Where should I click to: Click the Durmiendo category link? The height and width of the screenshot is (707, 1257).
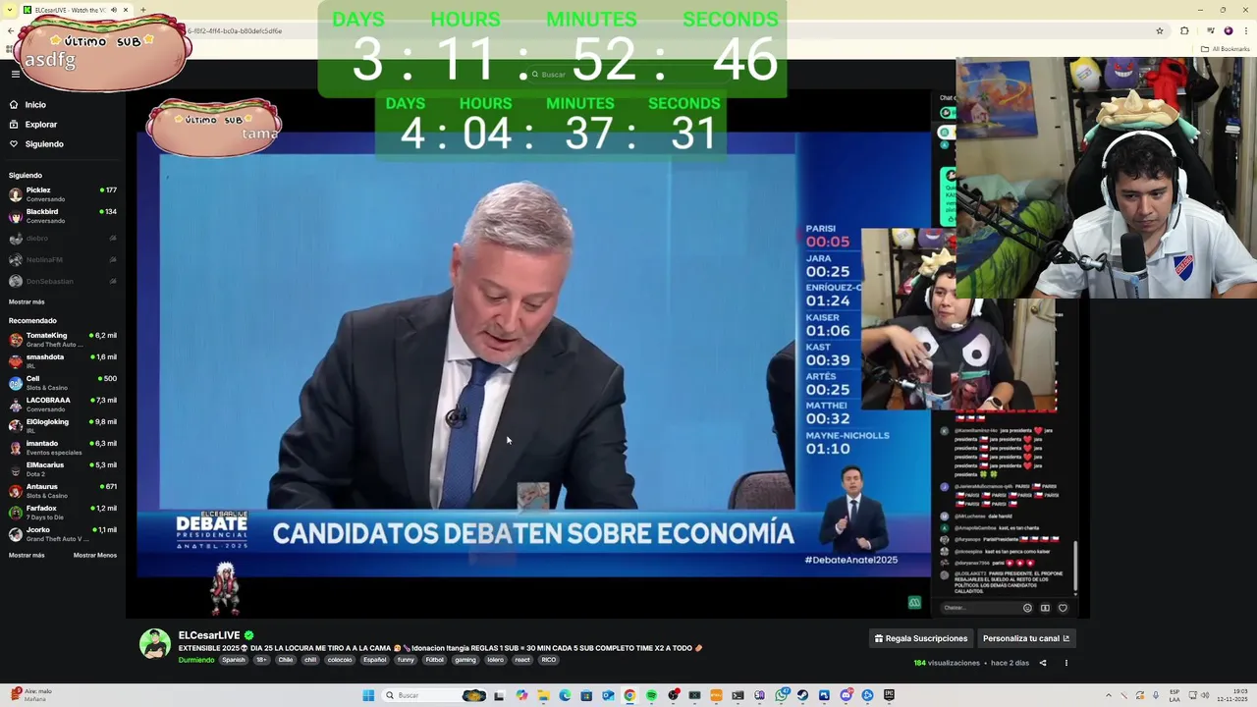pyautogui.click(x=196, y=660)
